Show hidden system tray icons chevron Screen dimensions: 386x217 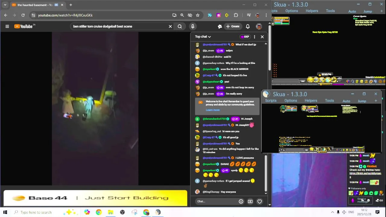tap(332, 212)
